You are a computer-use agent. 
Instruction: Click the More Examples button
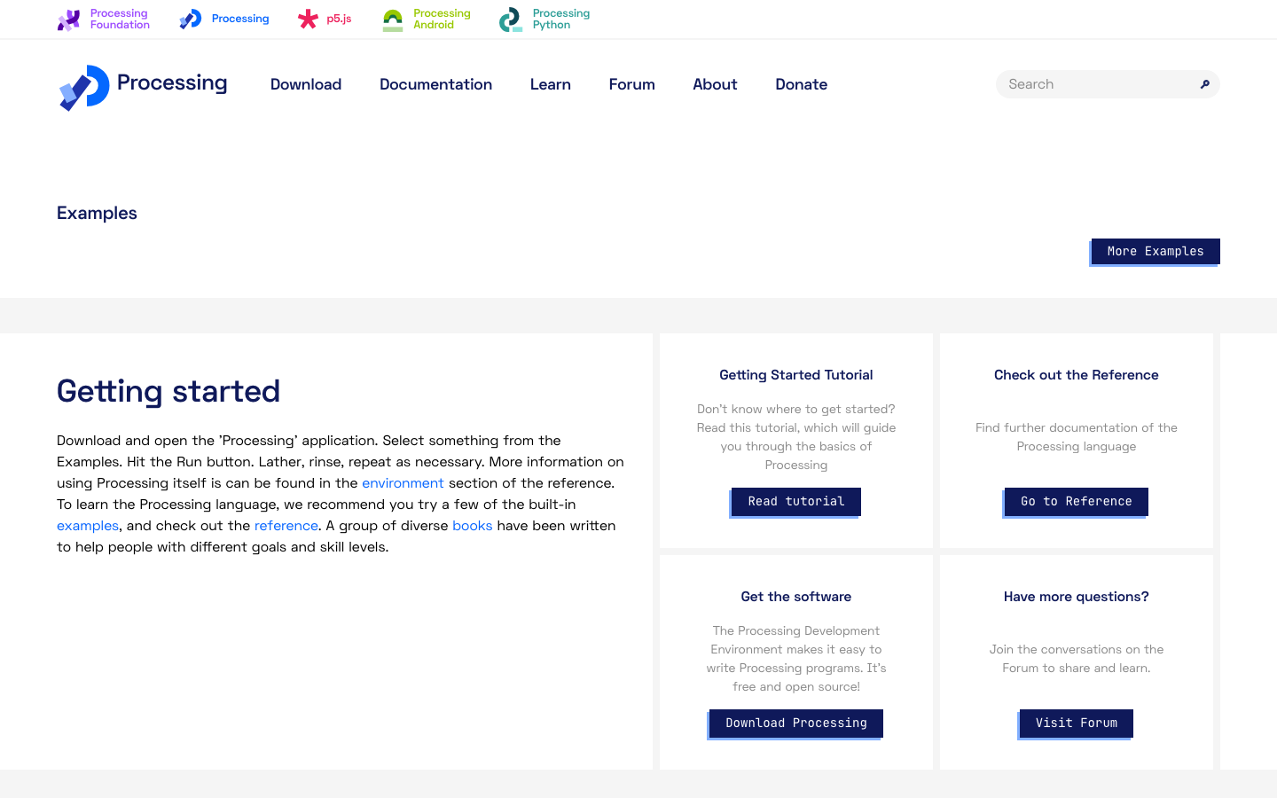pos(1156,252)
